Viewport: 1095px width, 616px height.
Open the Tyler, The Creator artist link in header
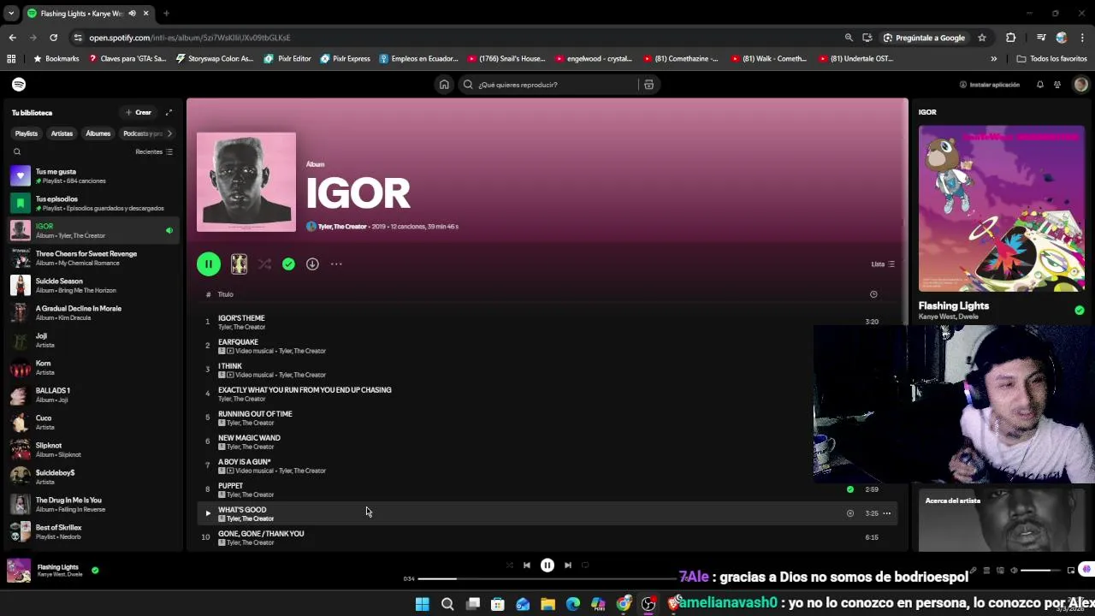pyautogui.click(x=342, y=227)
